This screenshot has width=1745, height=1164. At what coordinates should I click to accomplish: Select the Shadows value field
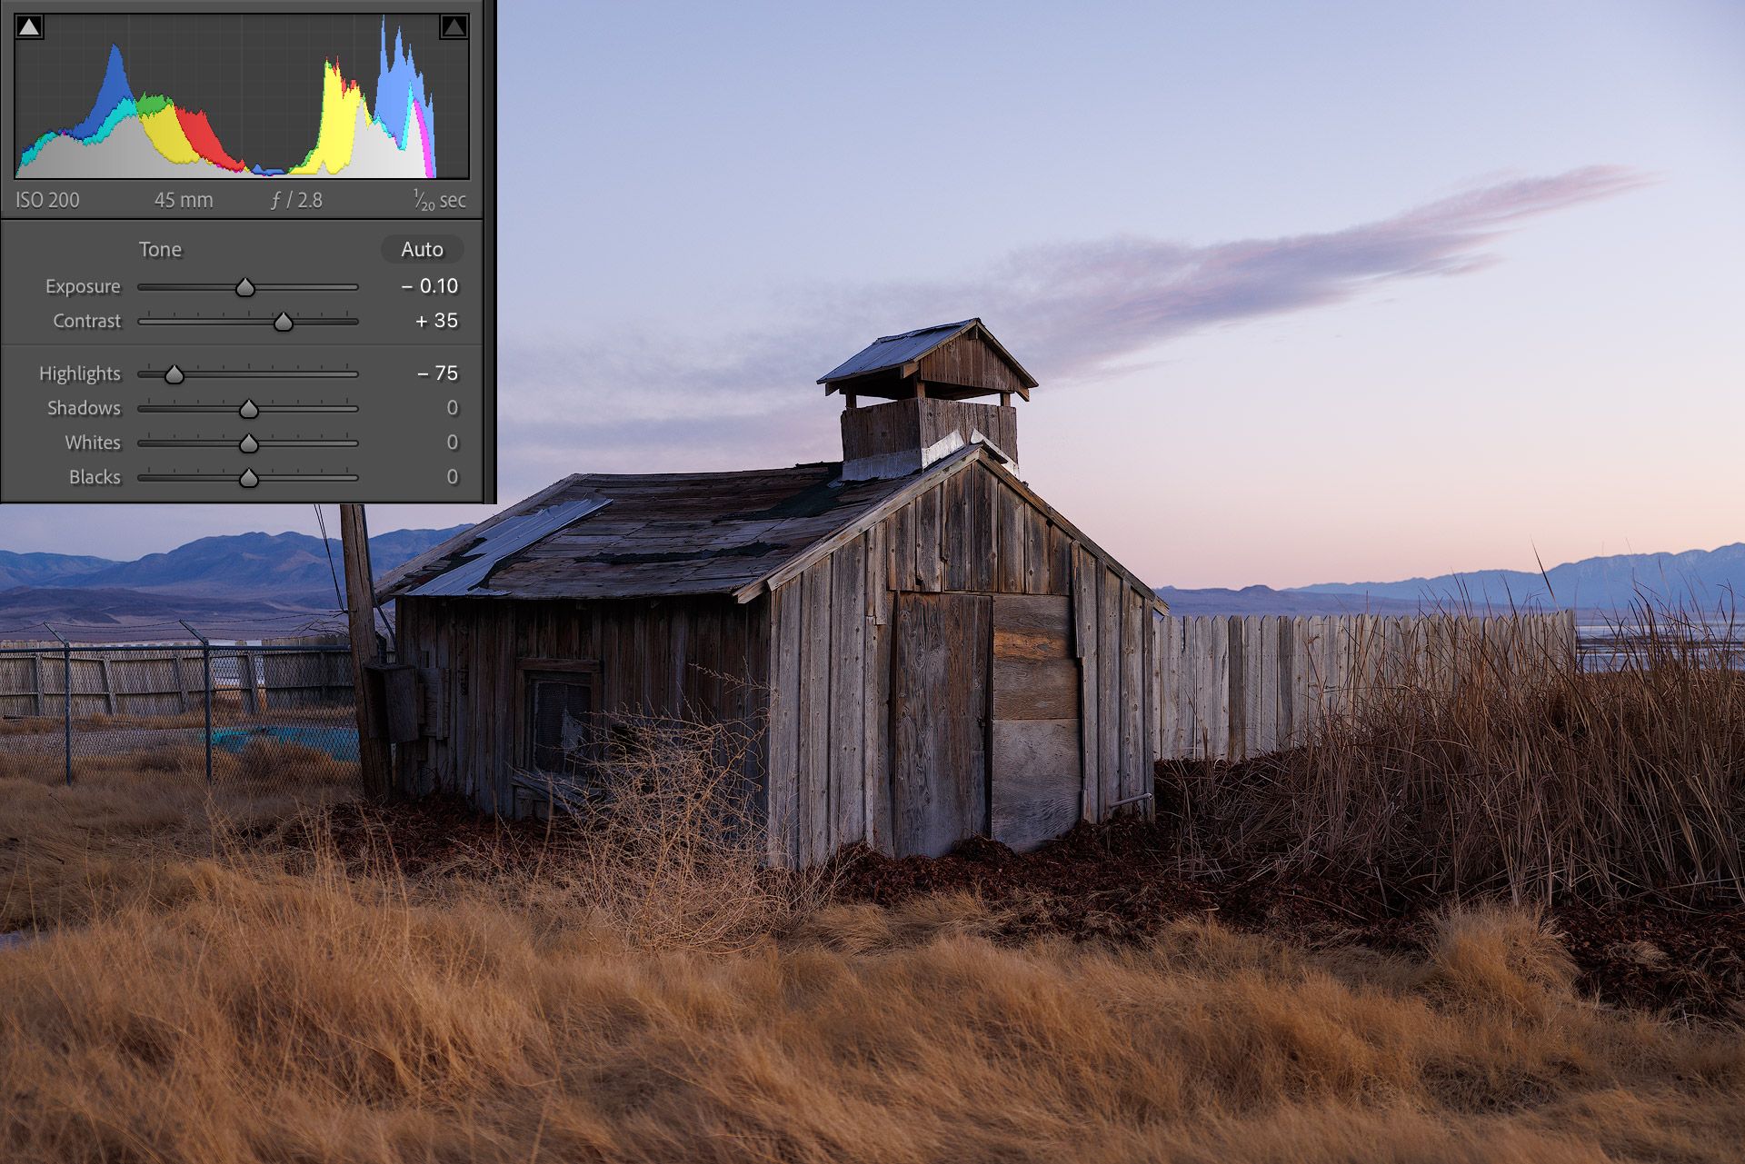point(452,408)
